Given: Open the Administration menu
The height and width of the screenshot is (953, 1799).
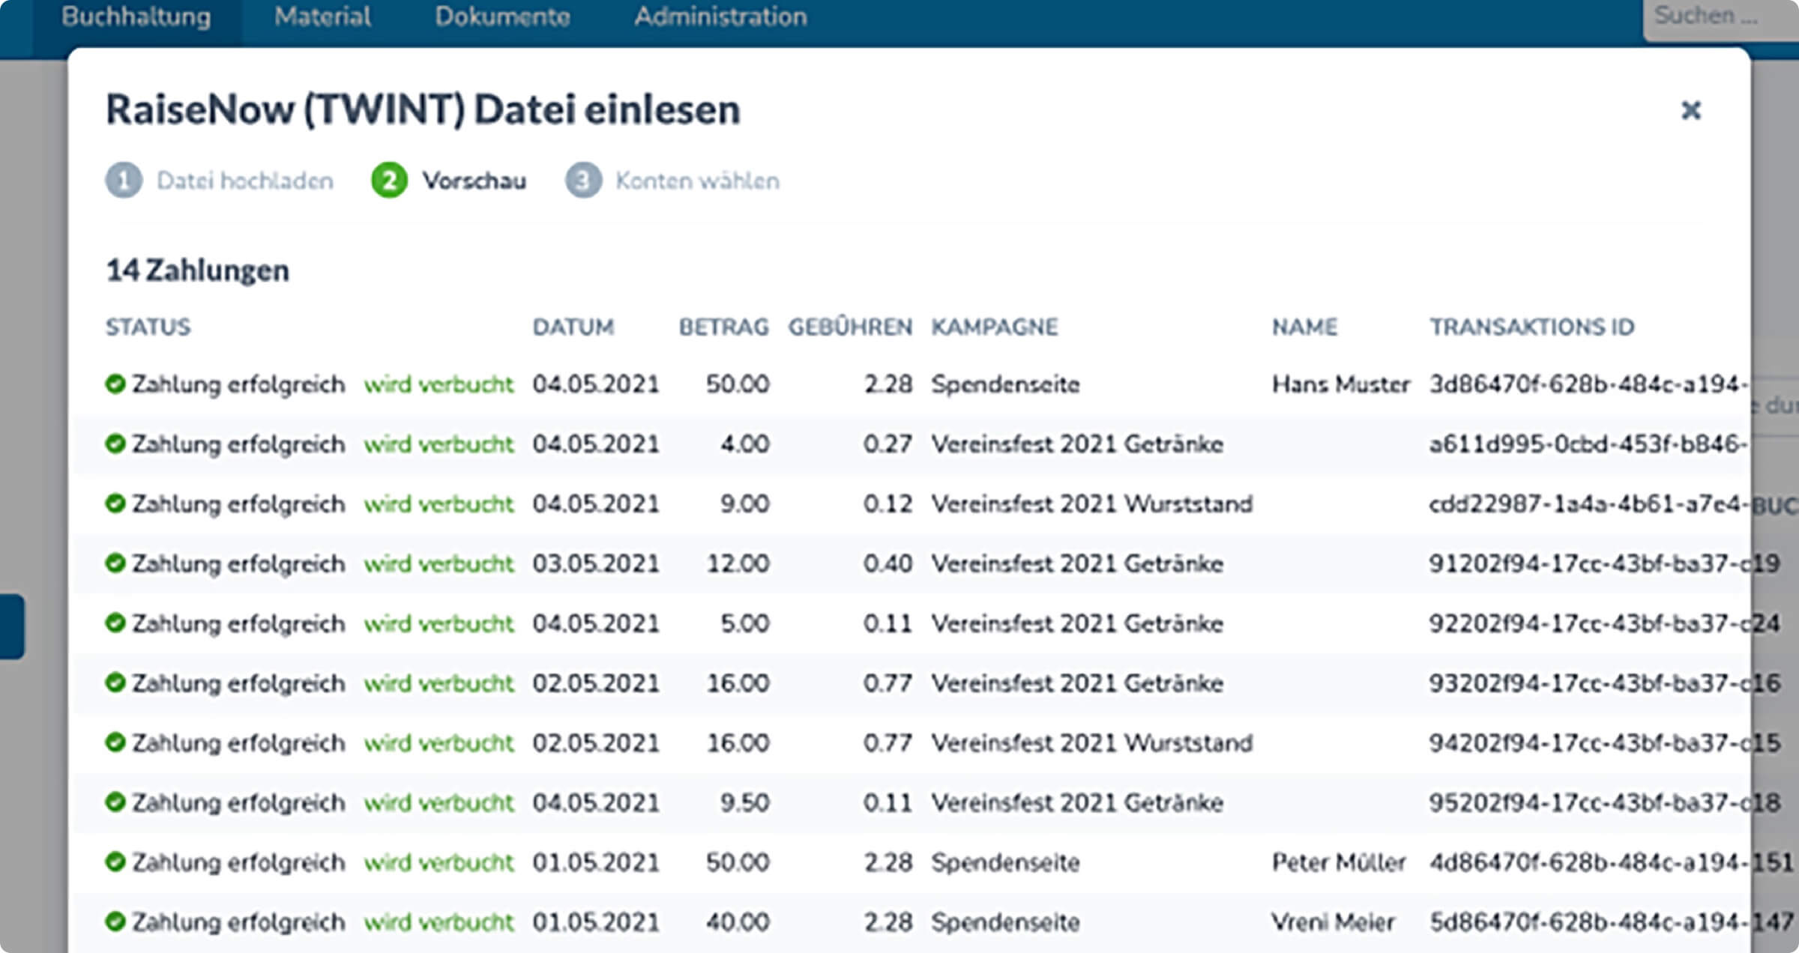Looking at the screenshot, I should click(x=721, y=16).
